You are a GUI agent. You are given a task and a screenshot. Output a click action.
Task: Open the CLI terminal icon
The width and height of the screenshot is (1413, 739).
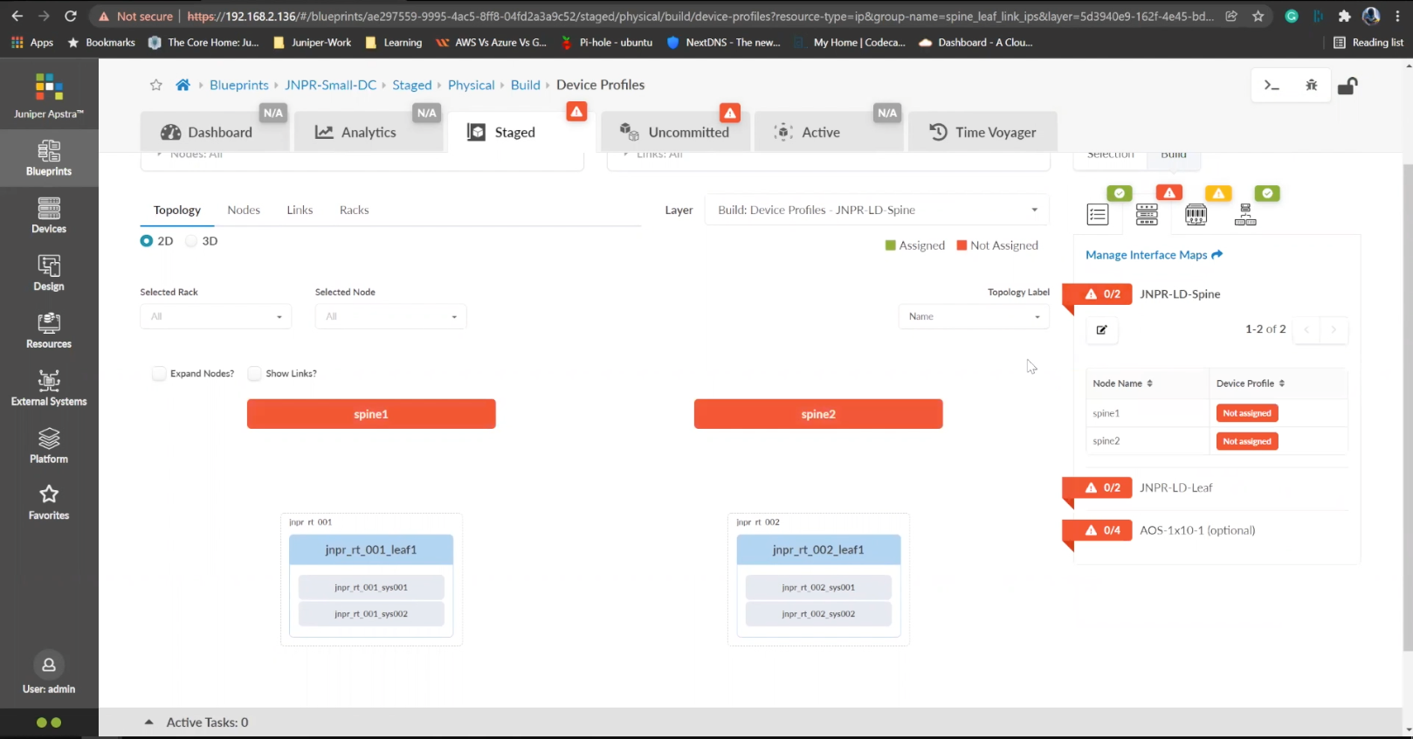pyautogui.click(x=1272, y=85)
